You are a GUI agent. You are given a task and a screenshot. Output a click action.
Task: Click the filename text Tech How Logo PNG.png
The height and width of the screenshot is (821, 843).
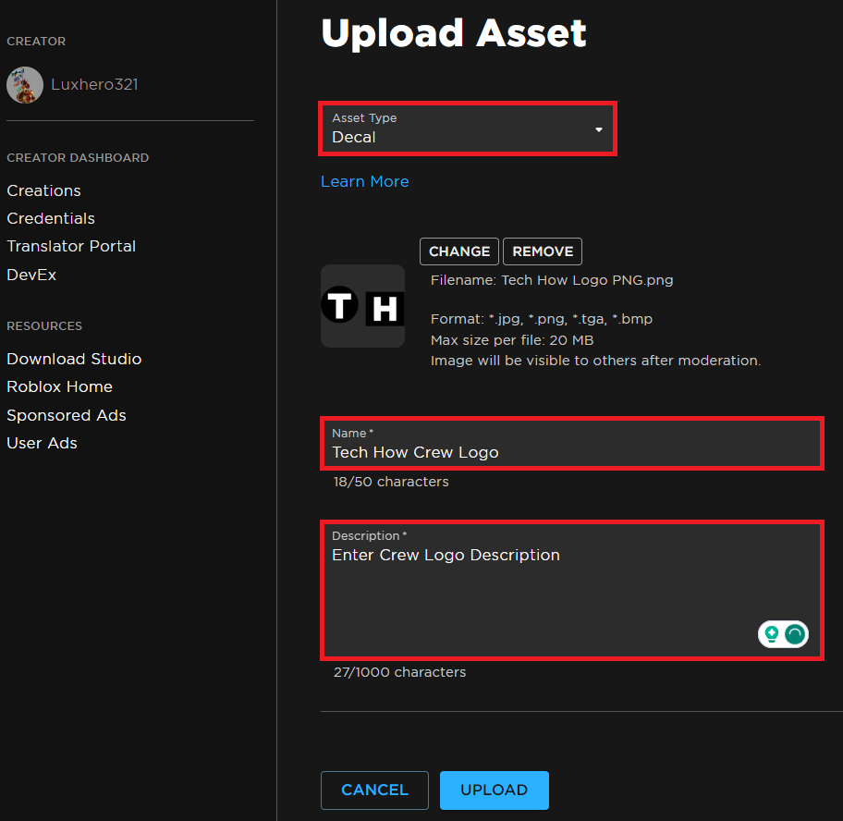[587, 280]
